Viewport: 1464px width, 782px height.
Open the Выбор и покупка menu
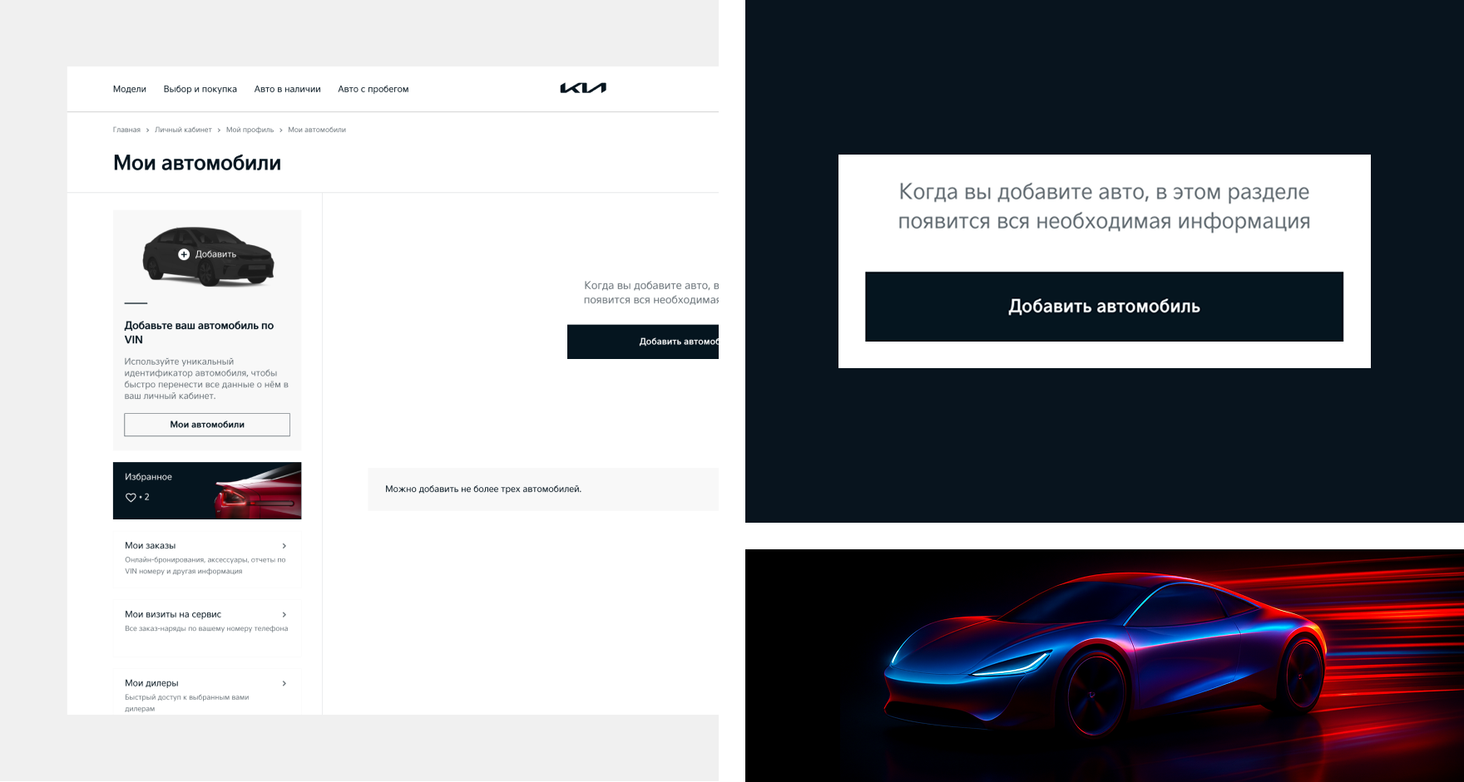200,89
